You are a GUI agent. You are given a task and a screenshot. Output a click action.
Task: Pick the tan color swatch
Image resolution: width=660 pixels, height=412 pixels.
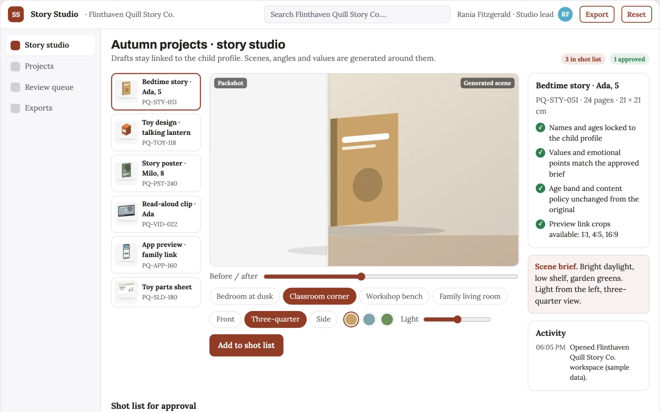click(x=351, y=319)
